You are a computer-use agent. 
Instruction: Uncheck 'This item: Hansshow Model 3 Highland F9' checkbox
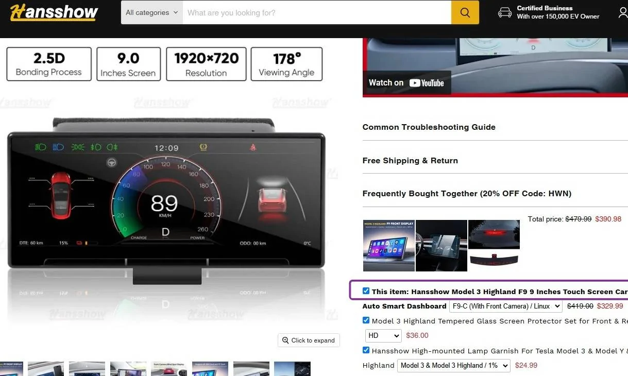[x=366, y=291]
